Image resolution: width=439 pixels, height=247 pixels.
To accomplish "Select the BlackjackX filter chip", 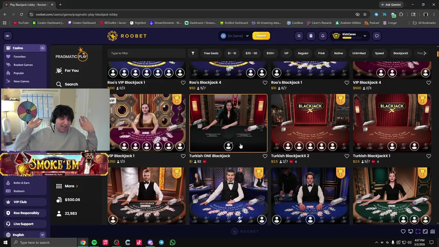I will (x=401, y=53).
